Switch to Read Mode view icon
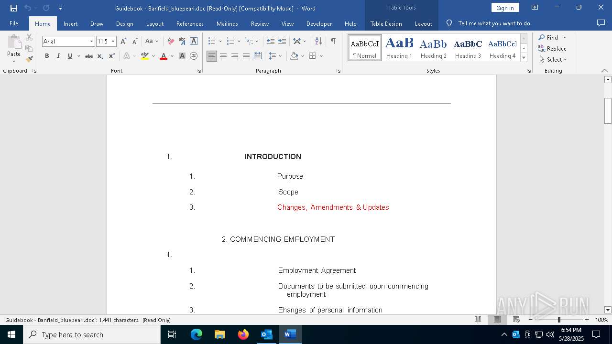Image resolution: width=612 pixels, height=344 pixels. (x=478, y=320)
